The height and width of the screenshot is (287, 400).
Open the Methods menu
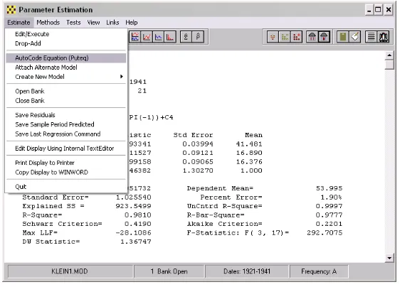pyautogui.click(x=48, y=23)
